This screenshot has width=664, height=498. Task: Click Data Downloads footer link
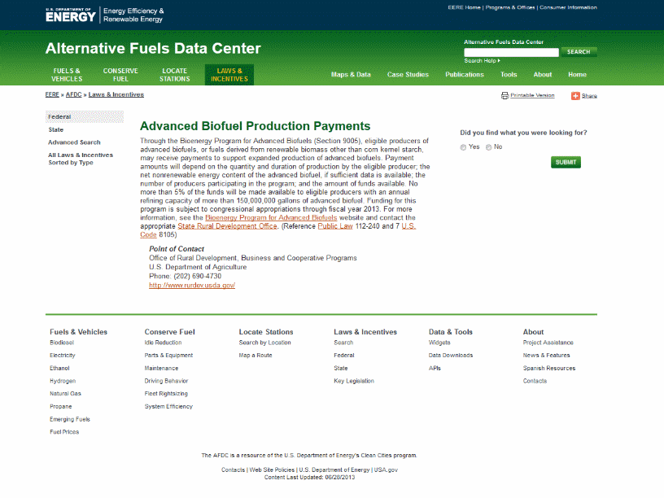pos(451,356)
